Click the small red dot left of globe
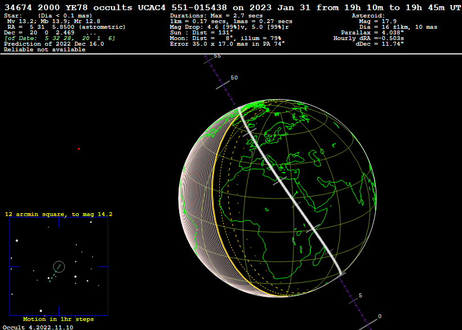 (x=79, y=149)
